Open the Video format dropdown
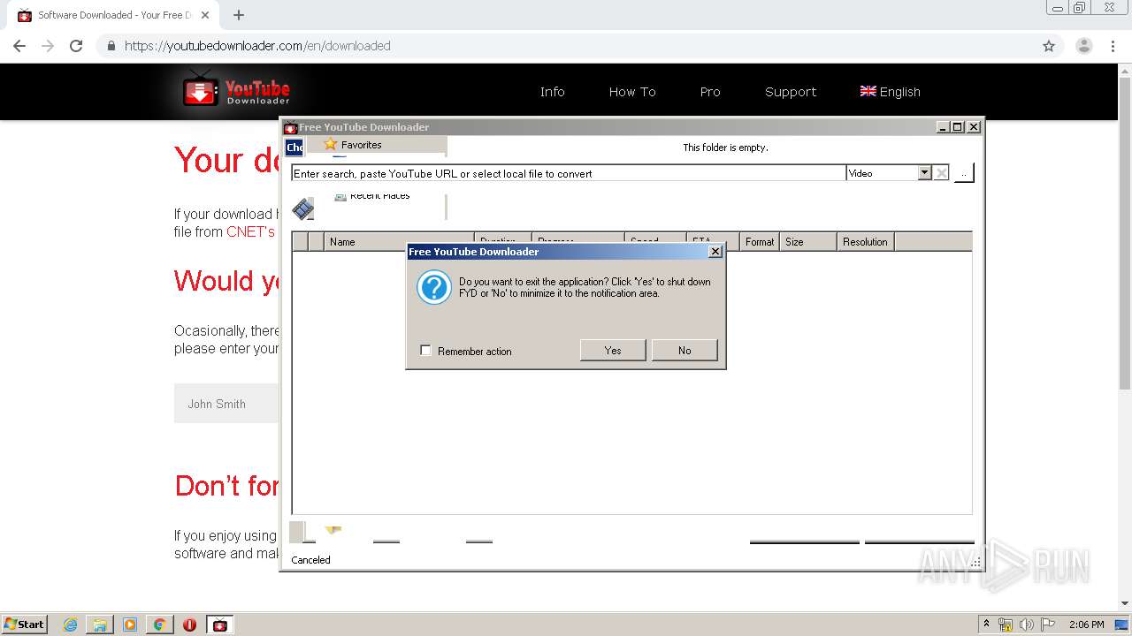The height and width of the screenshot is (636, 1132). [x=924, y=173]
